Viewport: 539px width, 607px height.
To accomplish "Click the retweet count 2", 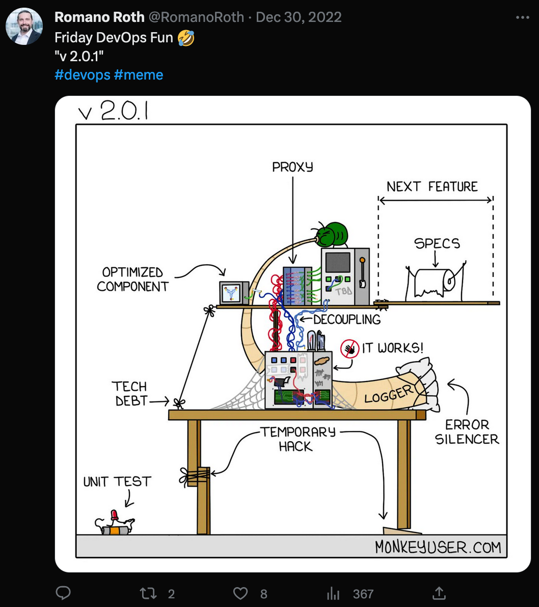I will (x=171, y=594).
